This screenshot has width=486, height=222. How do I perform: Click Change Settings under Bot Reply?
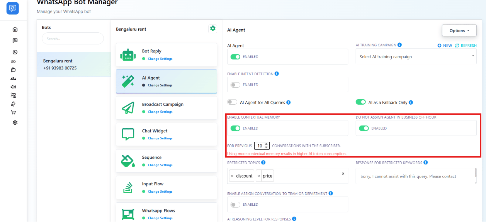[x=160, y=59]
